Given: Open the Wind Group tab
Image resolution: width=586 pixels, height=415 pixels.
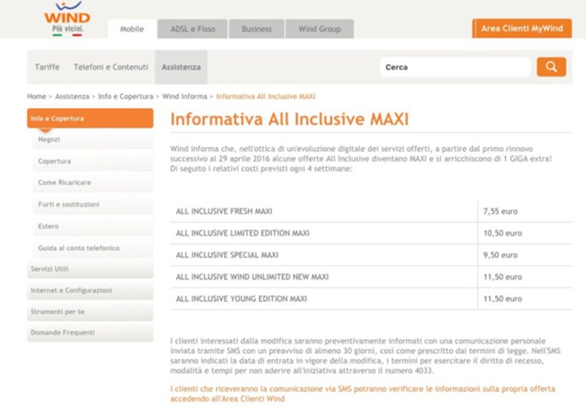Looking at the screenshot, I should point(319,29).
